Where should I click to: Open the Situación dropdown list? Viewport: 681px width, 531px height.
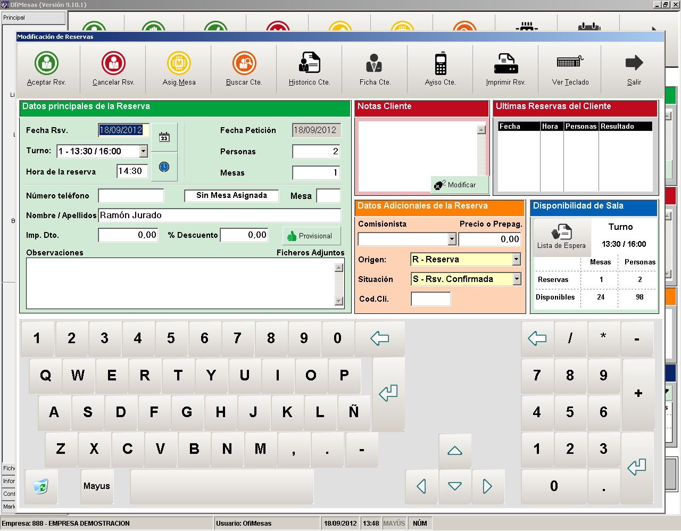tap(516, 279)
